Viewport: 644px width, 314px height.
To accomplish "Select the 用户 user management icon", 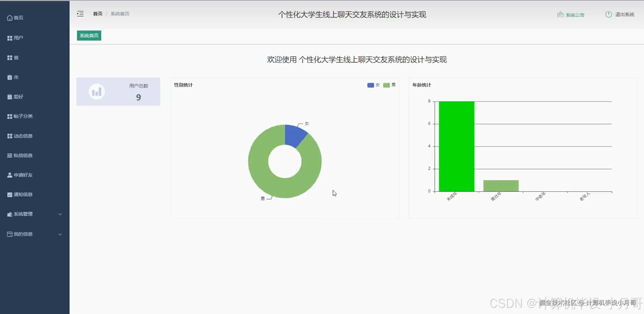I will point(10,38).
